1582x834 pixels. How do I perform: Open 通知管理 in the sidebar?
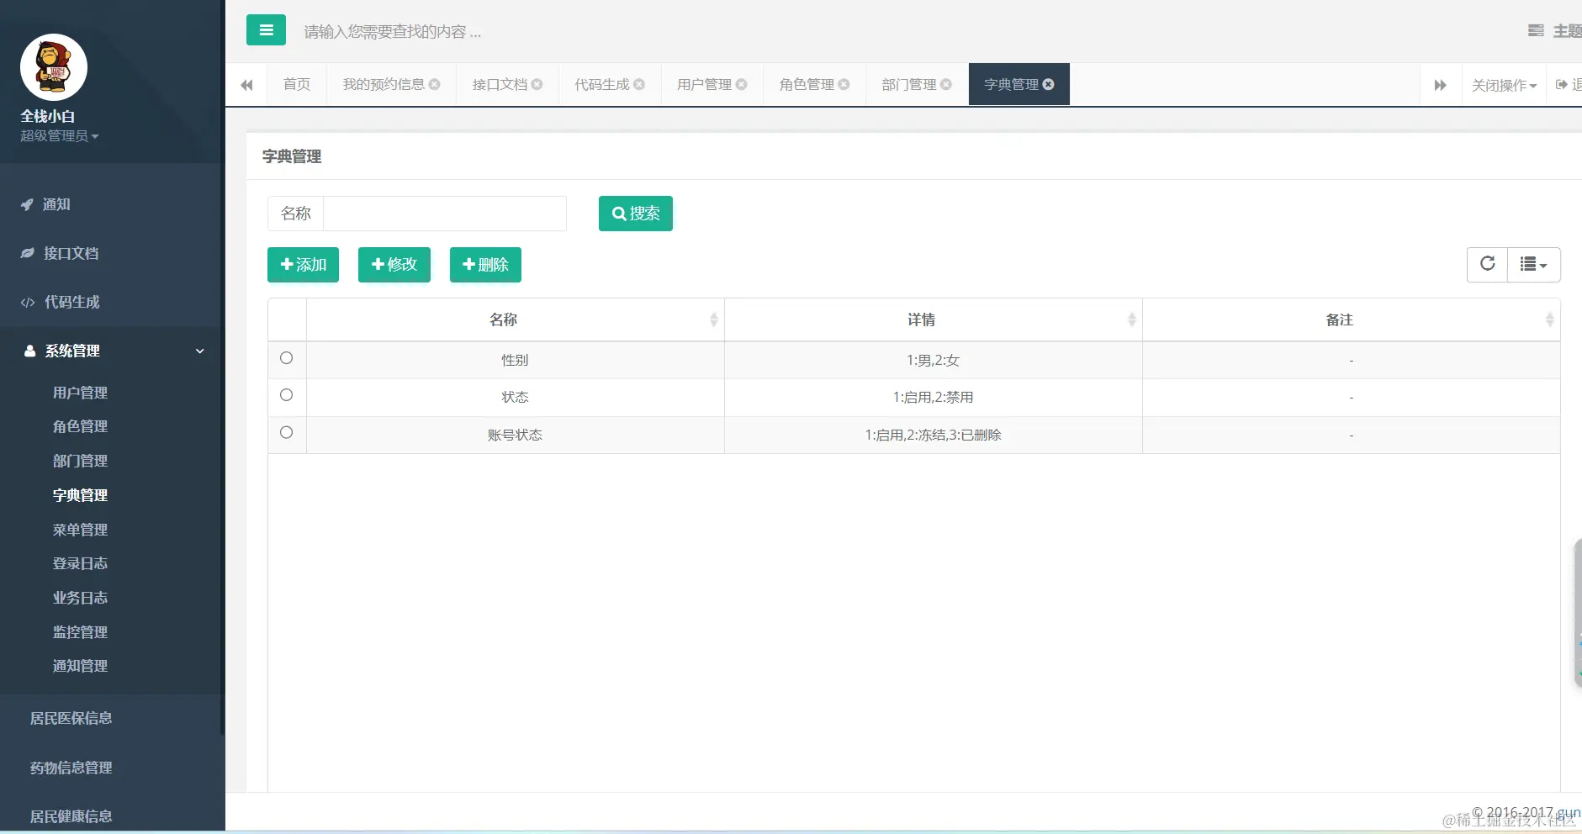coord(80,666)
